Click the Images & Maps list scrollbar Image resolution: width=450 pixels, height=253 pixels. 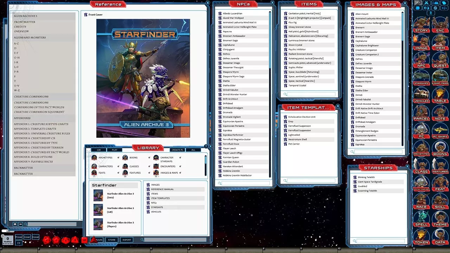[403, 79]
